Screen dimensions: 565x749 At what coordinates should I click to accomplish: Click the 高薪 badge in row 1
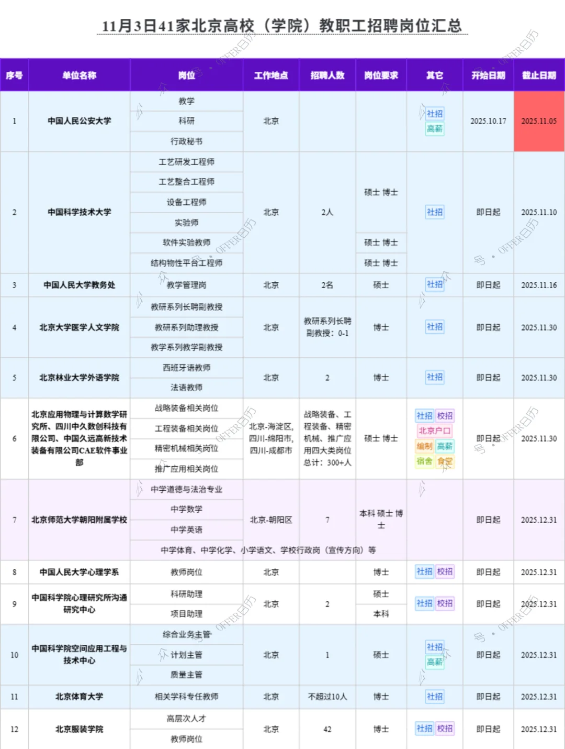tap(434, 128)
